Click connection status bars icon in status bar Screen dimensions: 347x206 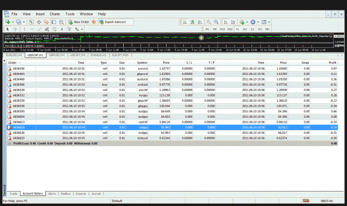coord(306,200)
